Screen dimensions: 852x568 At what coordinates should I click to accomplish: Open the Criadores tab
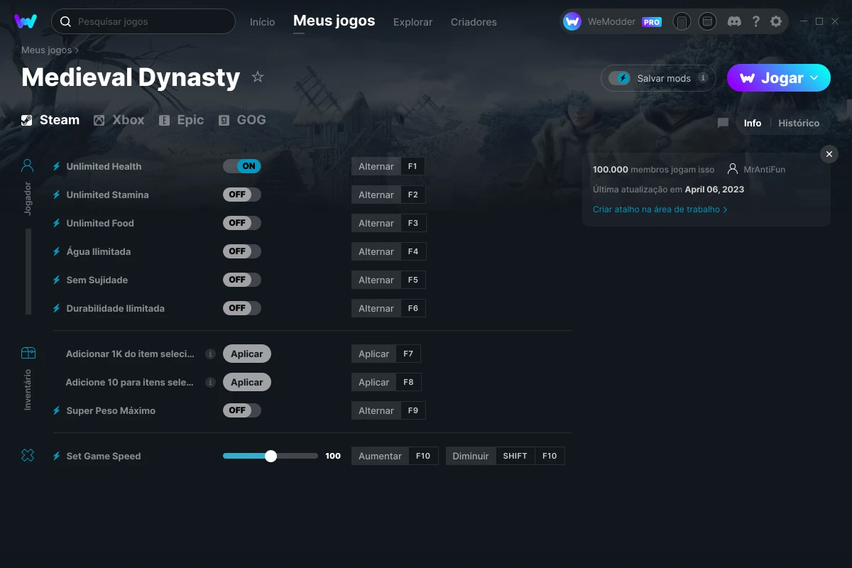pyautogui.click(x=474, y=22)
